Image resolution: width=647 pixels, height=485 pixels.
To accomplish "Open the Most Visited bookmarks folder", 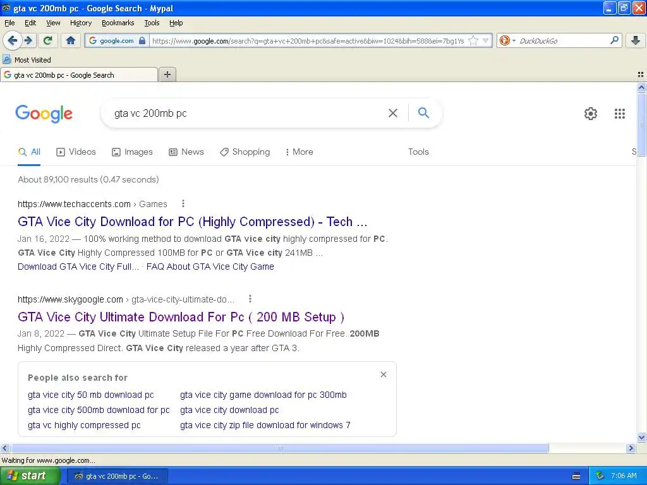I will coord(27,60).
